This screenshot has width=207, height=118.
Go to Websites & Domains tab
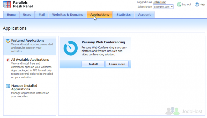(x=68, y=15)
